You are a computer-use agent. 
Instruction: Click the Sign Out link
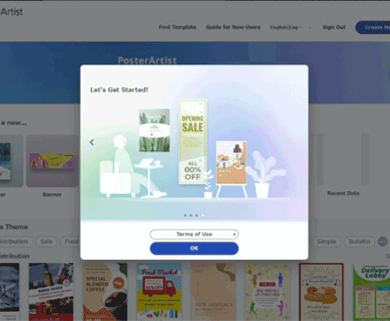pyautogui.click(x=334, y=27)
